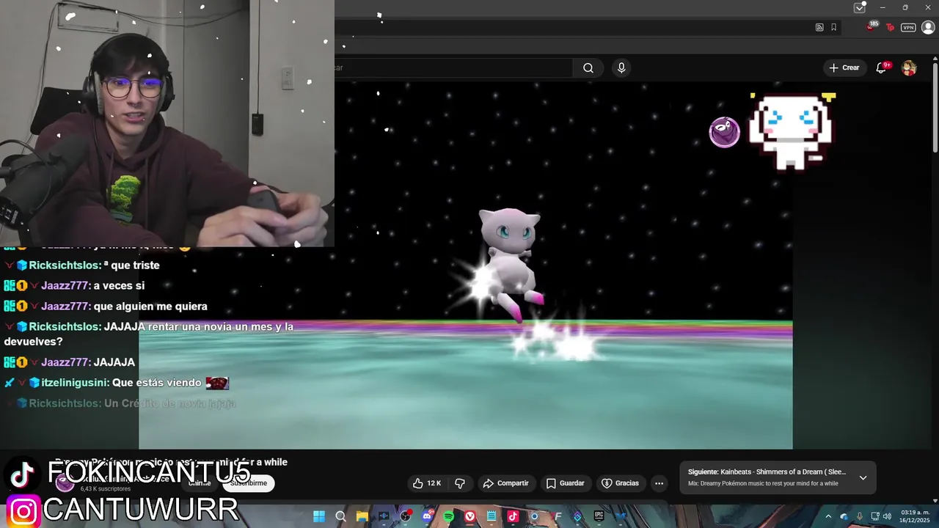This screenshot has height=528, width=939.
Task: Share the video via Compartir
Action: coord(505,483)
